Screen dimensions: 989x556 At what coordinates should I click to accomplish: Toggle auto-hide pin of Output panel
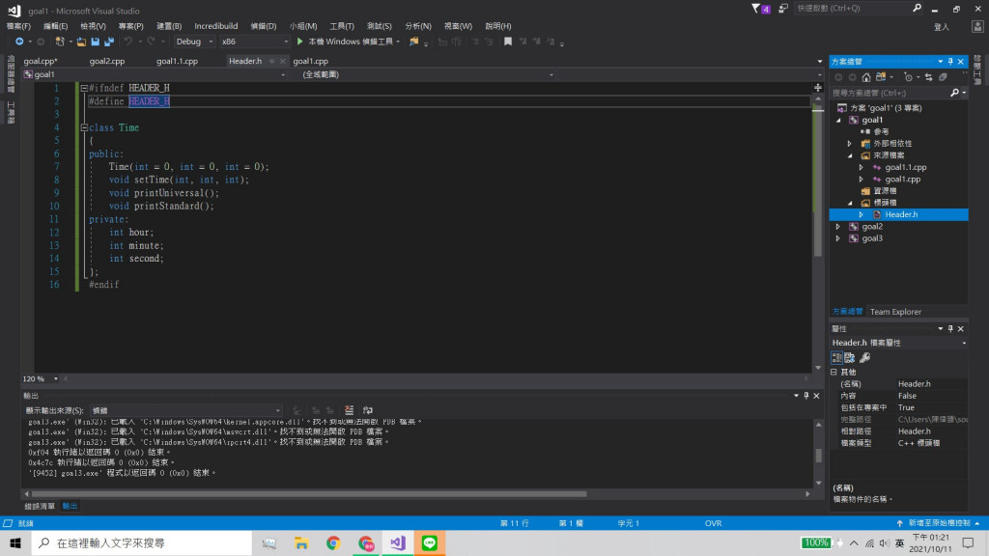click(806, 396)
